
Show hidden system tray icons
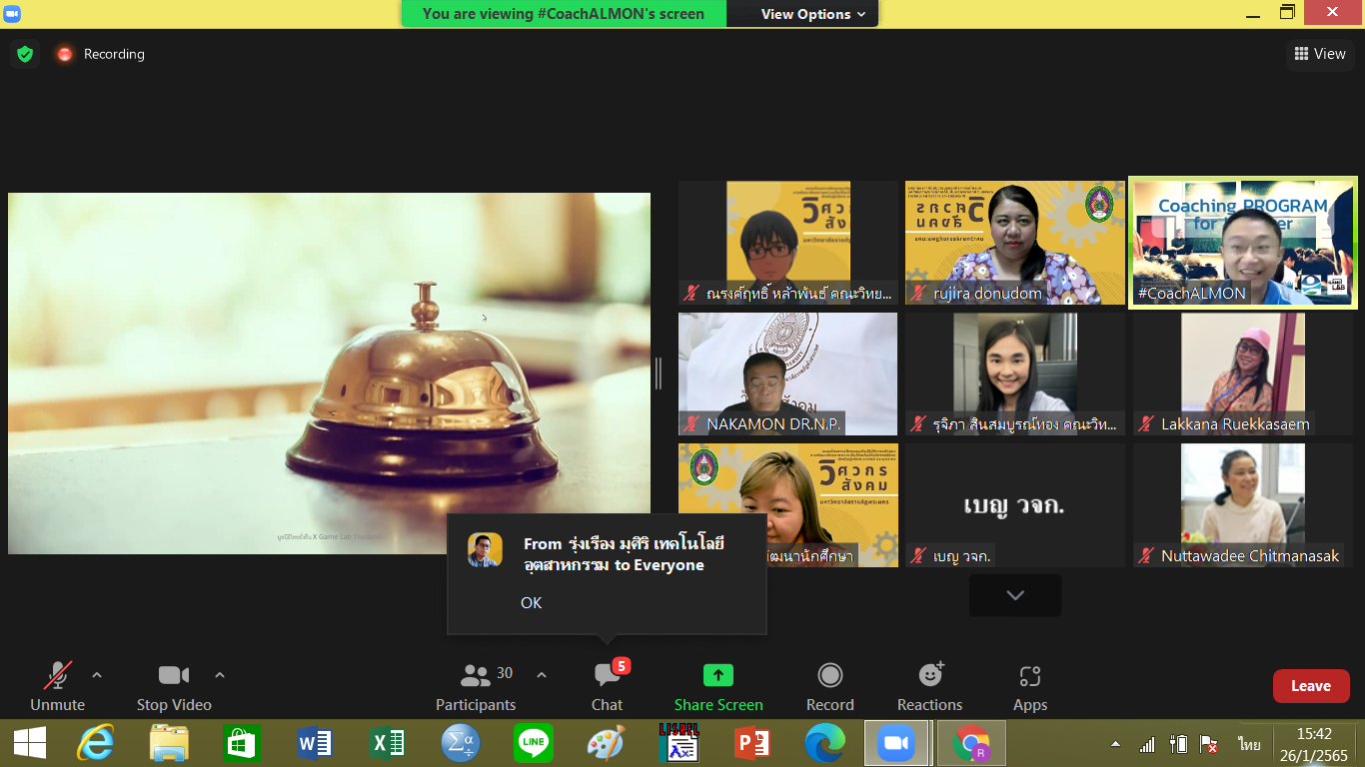pos(1115,744)
